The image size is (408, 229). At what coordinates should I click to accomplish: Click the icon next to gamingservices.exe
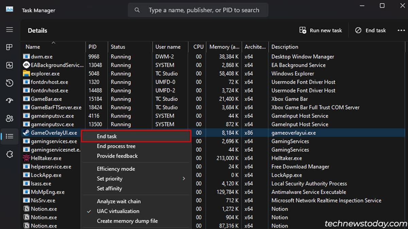pyautogui.click(x=26, y=141)
